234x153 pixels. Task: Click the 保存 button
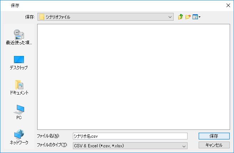(214, 136)
